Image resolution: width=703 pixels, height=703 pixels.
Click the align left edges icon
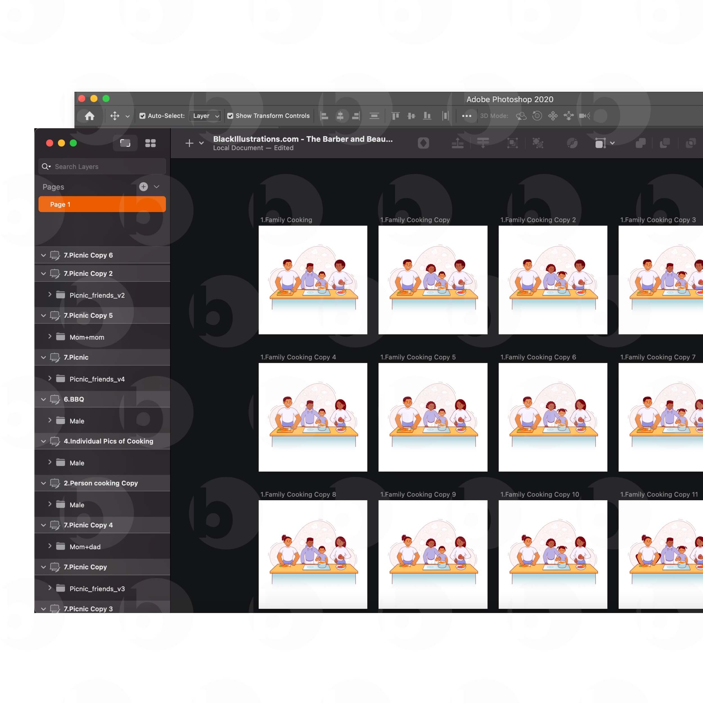[324, 116]
